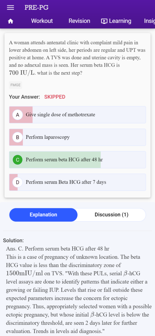Open the partially visible Insights tab
Viewport: 155px width, 336px height.
pyautogui.click(x=149, y=21)
